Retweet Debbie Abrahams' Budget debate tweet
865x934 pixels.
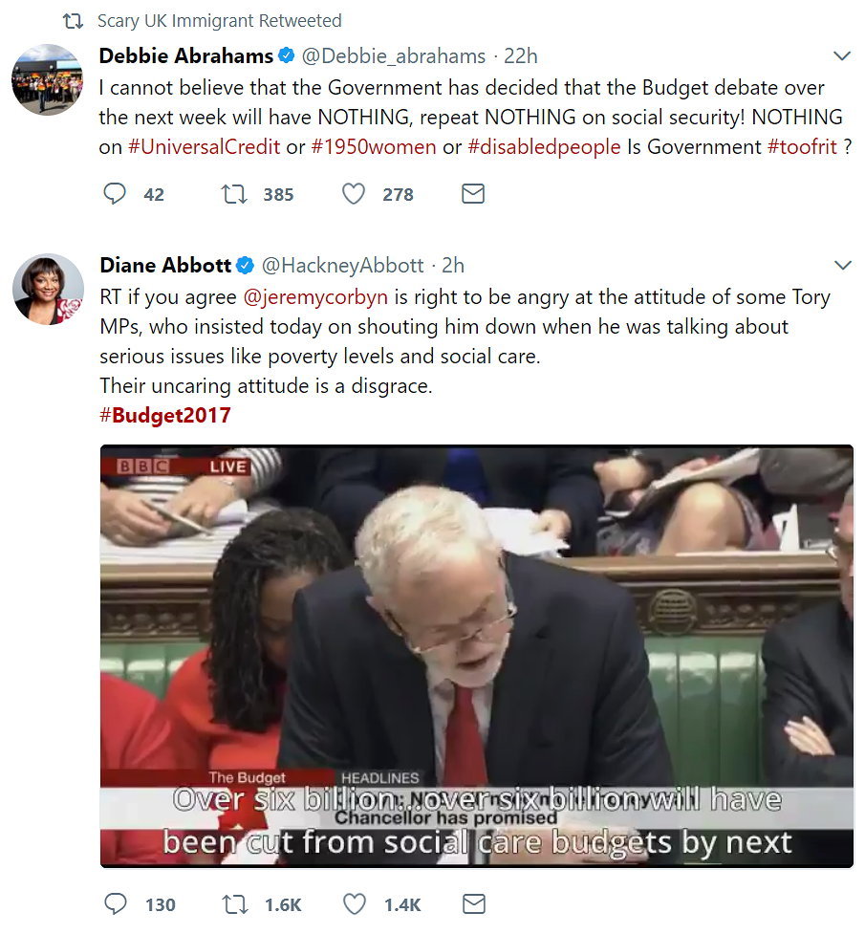234,194
